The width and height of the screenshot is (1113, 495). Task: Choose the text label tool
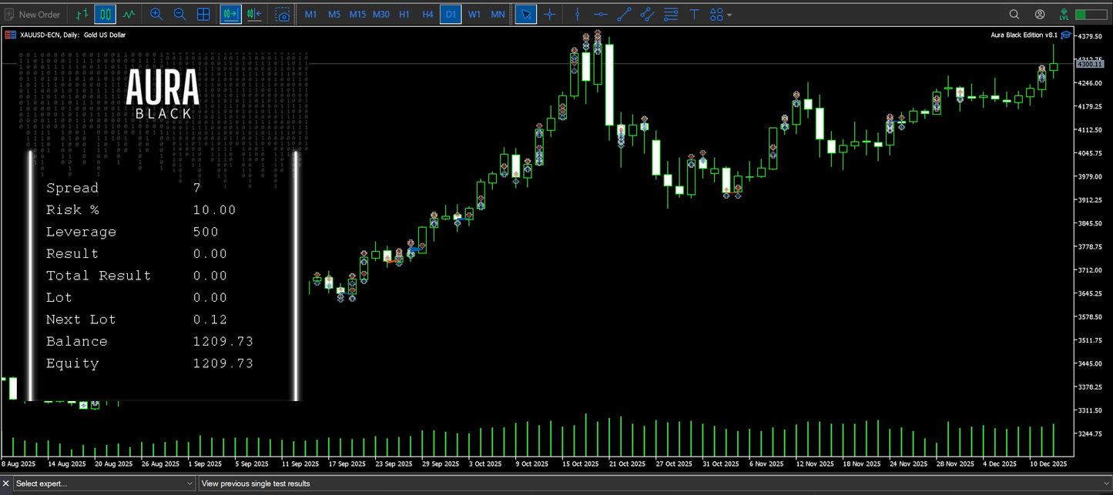694,14
